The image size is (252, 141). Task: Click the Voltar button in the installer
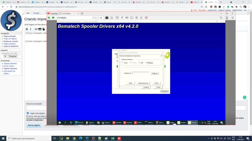(130, 83)
